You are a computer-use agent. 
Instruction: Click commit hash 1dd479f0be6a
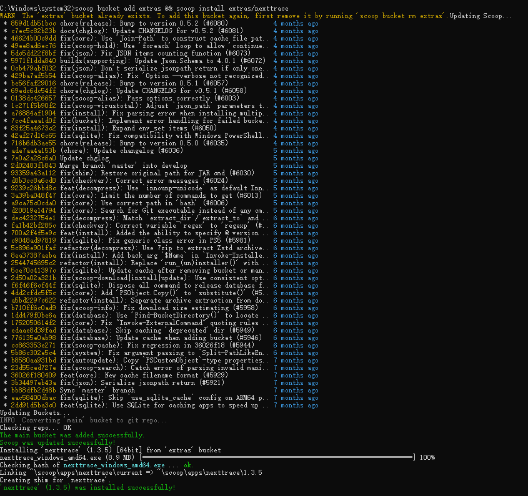coord(33,316)
